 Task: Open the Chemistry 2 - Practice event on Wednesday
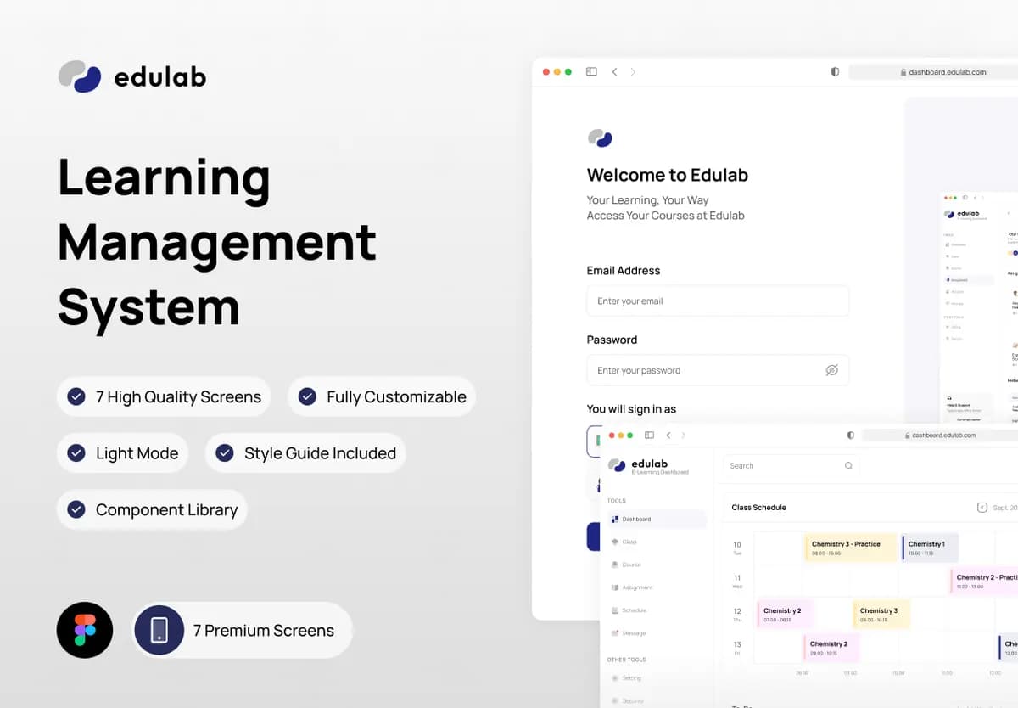click(984, 582)
